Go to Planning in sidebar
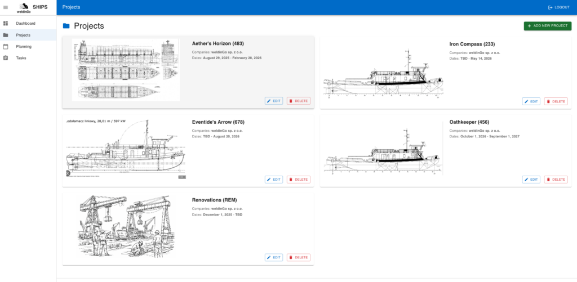Viewport: 577px width, 282px height. coord(24,47)
